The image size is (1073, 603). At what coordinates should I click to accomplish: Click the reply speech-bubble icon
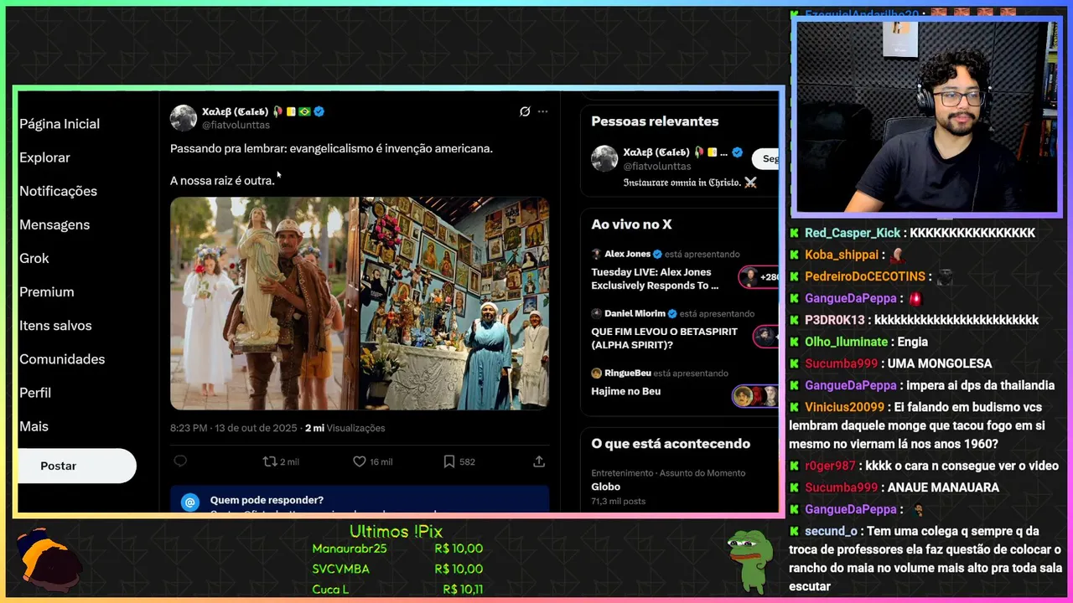coord(180,461)
